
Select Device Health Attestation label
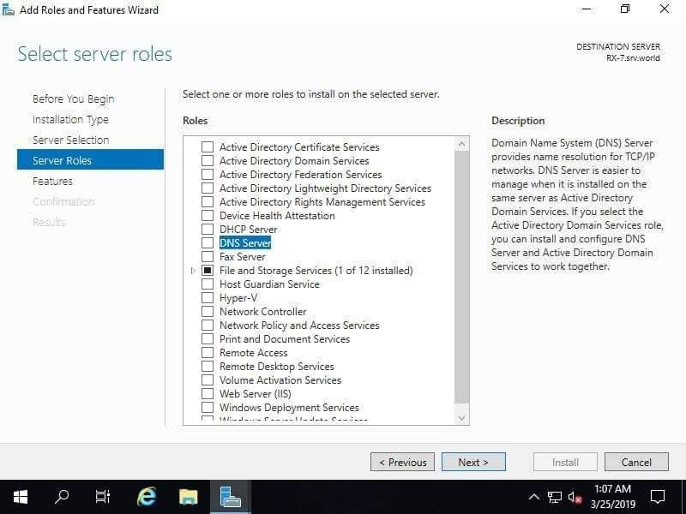[277, 216]
